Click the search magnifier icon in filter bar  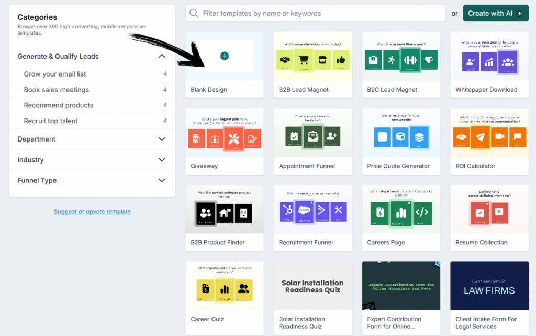point(194,13)
